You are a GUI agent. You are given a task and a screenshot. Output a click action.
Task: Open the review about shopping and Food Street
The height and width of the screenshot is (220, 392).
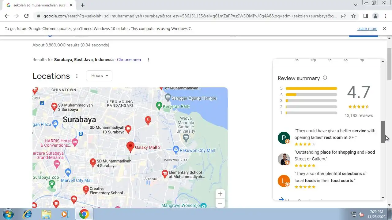334,156
